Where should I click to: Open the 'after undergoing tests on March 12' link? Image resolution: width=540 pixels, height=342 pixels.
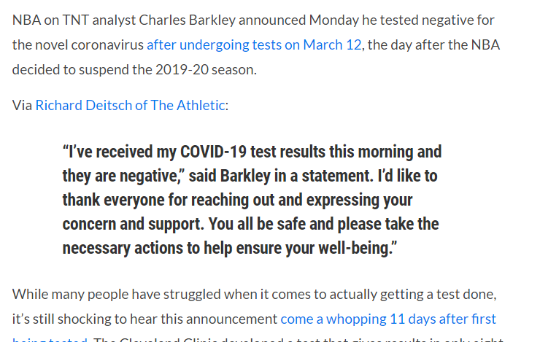tap(254, 44)
